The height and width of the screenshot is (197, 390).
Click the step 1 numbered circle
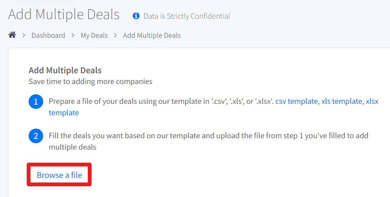(x=36, y=102)
